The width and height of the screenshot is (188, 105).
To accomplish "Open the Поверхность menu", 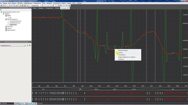I will pyautogui.click(x=37, y=3).
